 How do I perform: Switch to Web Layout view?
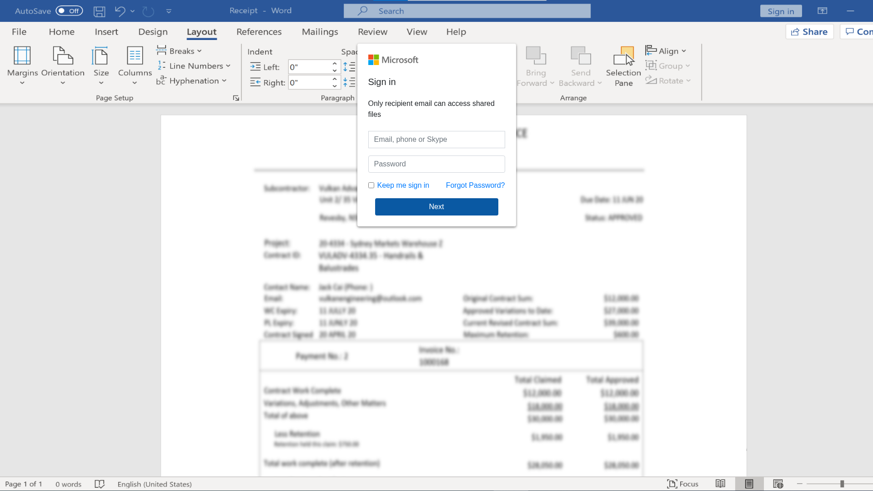click(778, 484)
